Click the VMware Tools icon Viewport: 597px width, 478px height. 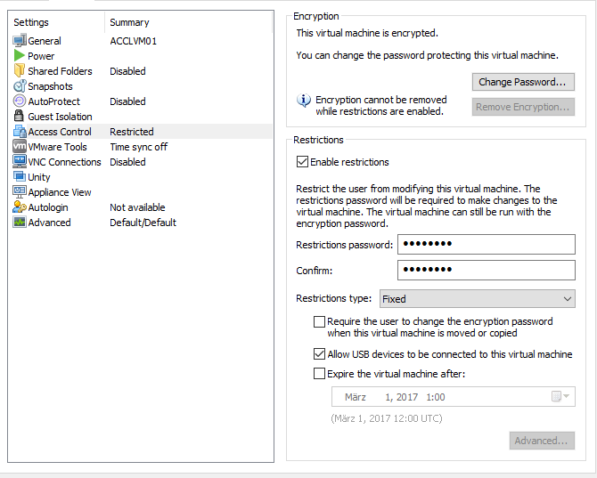pos(20,147)
